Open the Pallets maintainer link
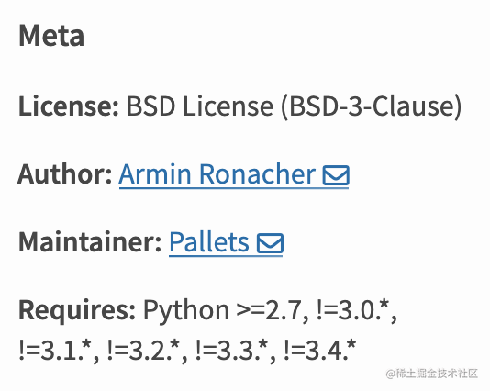The width and height of the screenshot is (490, 391). [x=209, y=242]
